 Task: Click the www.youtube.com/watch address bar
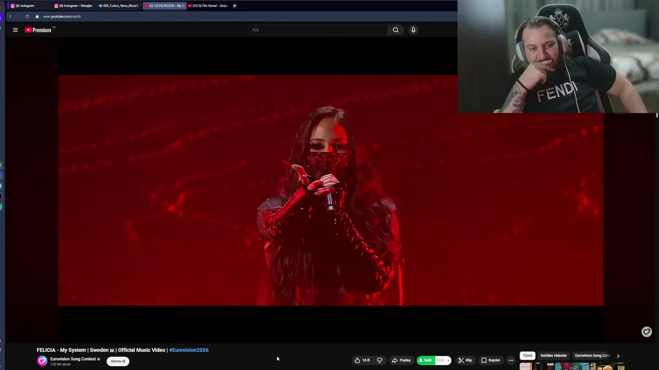click(62, 16)
